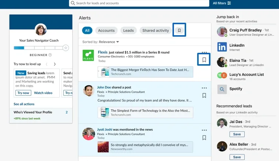This screenshot has width=279, height=161.
Task: Open Jai Das's name link
Action: point(236,122)
